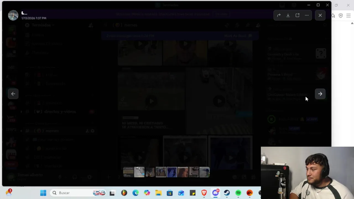This screenshot has height=199, width=354.
Task: Go to the next media with right arrow
Action: tap(320, 94)
